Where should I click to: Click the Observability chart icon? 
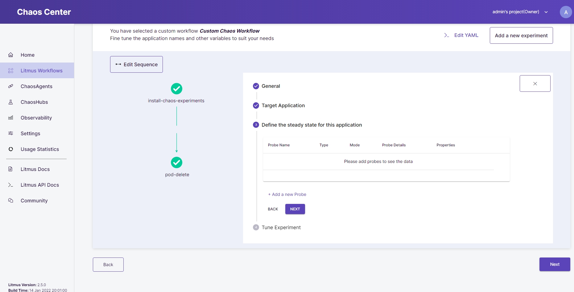point(11,118)
